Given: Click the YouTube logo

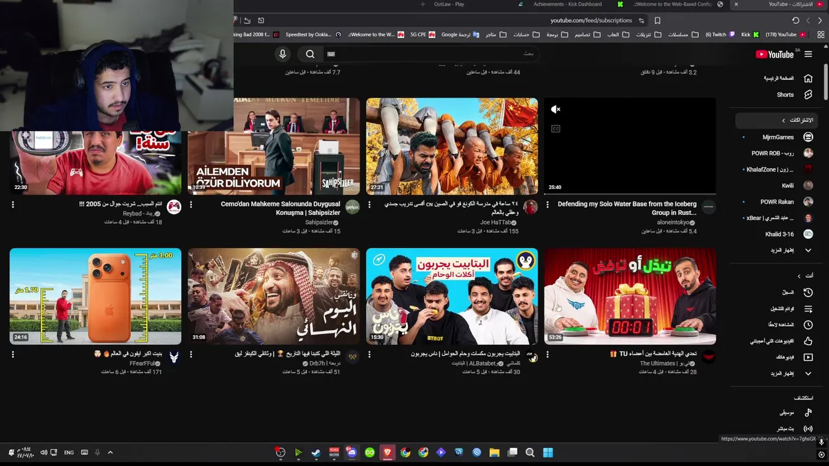Looking at the screenshot, I should [x=775, y=54].
